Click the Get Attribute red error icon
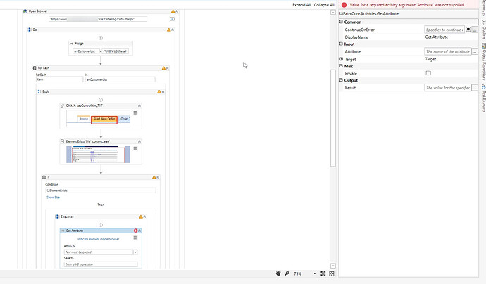The image size is (486, 284). click(135, 231)
